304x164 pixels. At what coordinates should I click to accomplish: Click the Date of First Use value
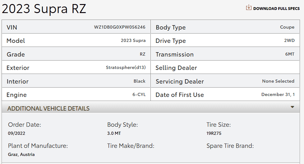tap(278, 94)
